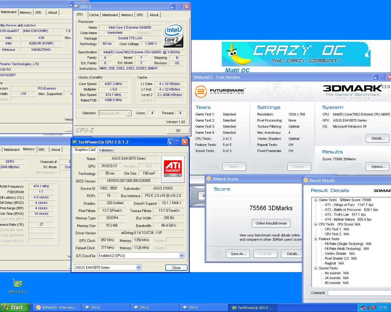This screenshot has height=312, width=391.
Task: Minimize the GPU-Z window
Action: click(170, 142)
